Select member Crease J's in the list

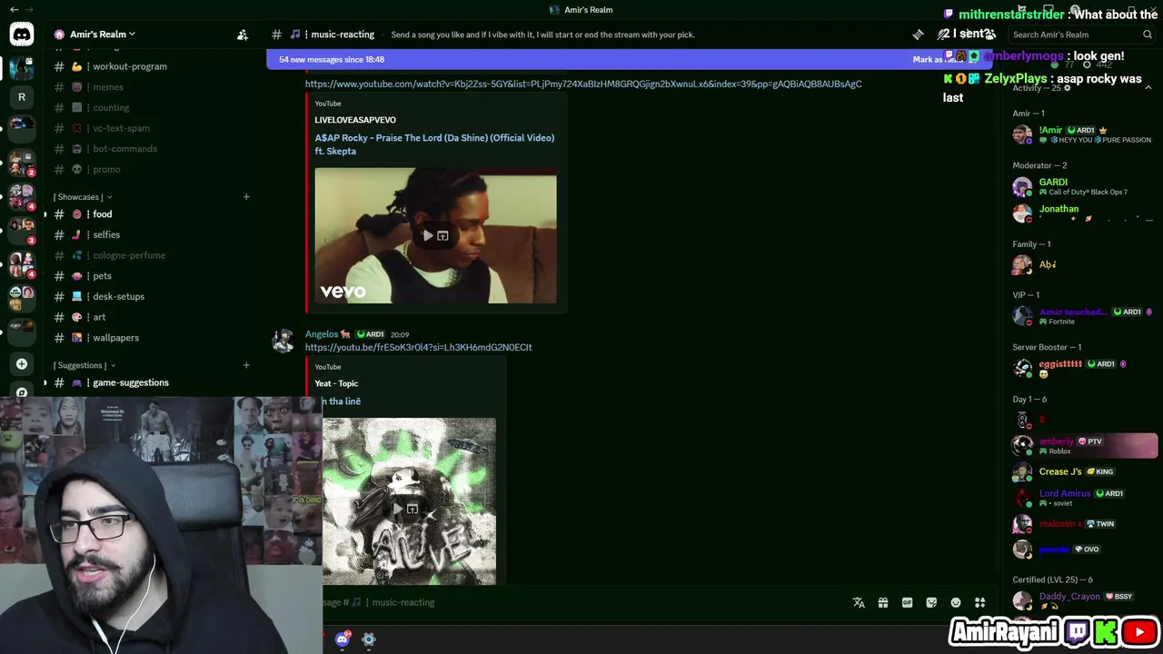[1083, 472]
